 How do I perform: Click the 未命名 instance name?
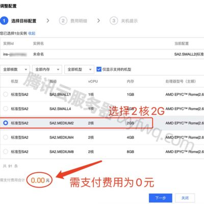pyautogui.click(x=38, y=54)
